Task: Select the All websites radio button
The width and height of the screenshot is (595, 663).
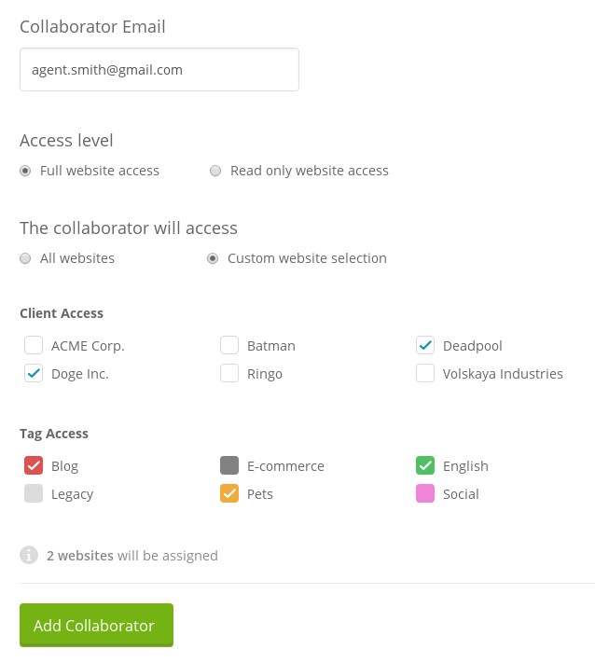Action: [25, 258]
